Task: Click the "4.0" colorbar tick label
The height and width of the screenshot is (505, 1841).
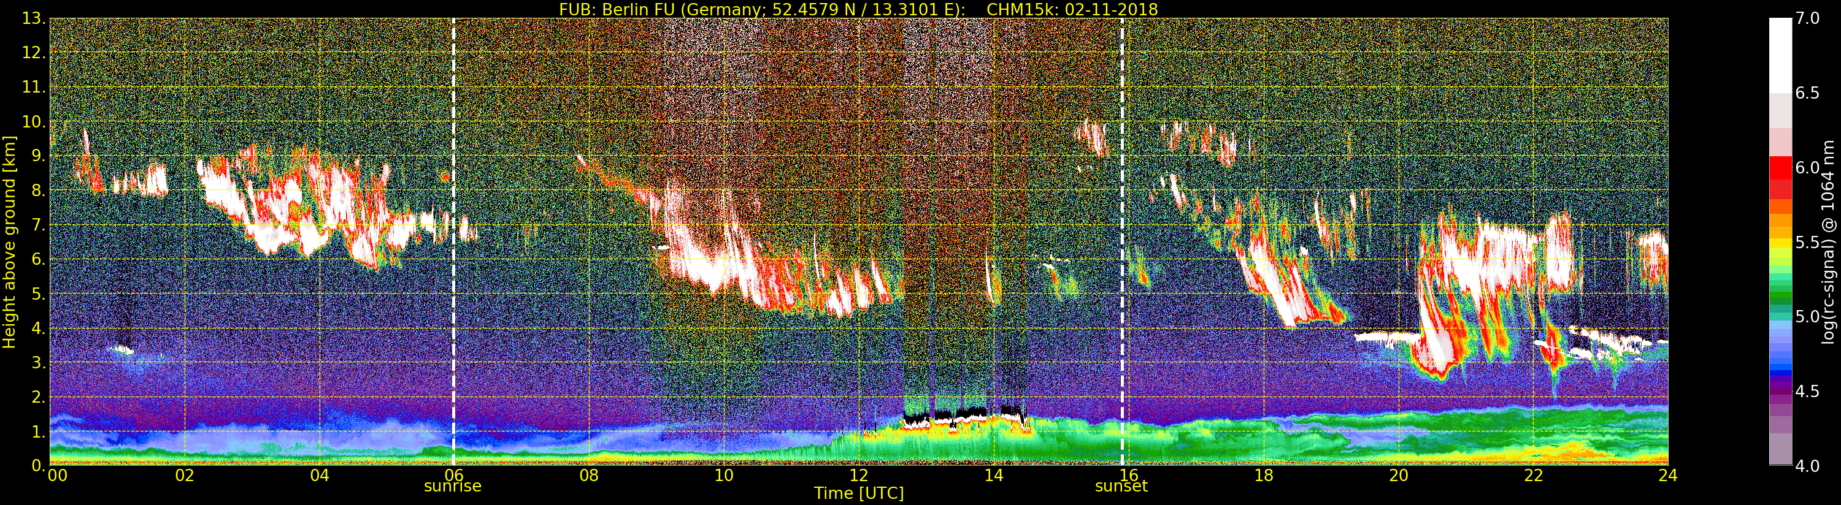Action: tap(1807, 466)
